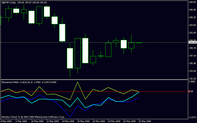Select the tall hollow candle above 18 Mar 2008

78,53
